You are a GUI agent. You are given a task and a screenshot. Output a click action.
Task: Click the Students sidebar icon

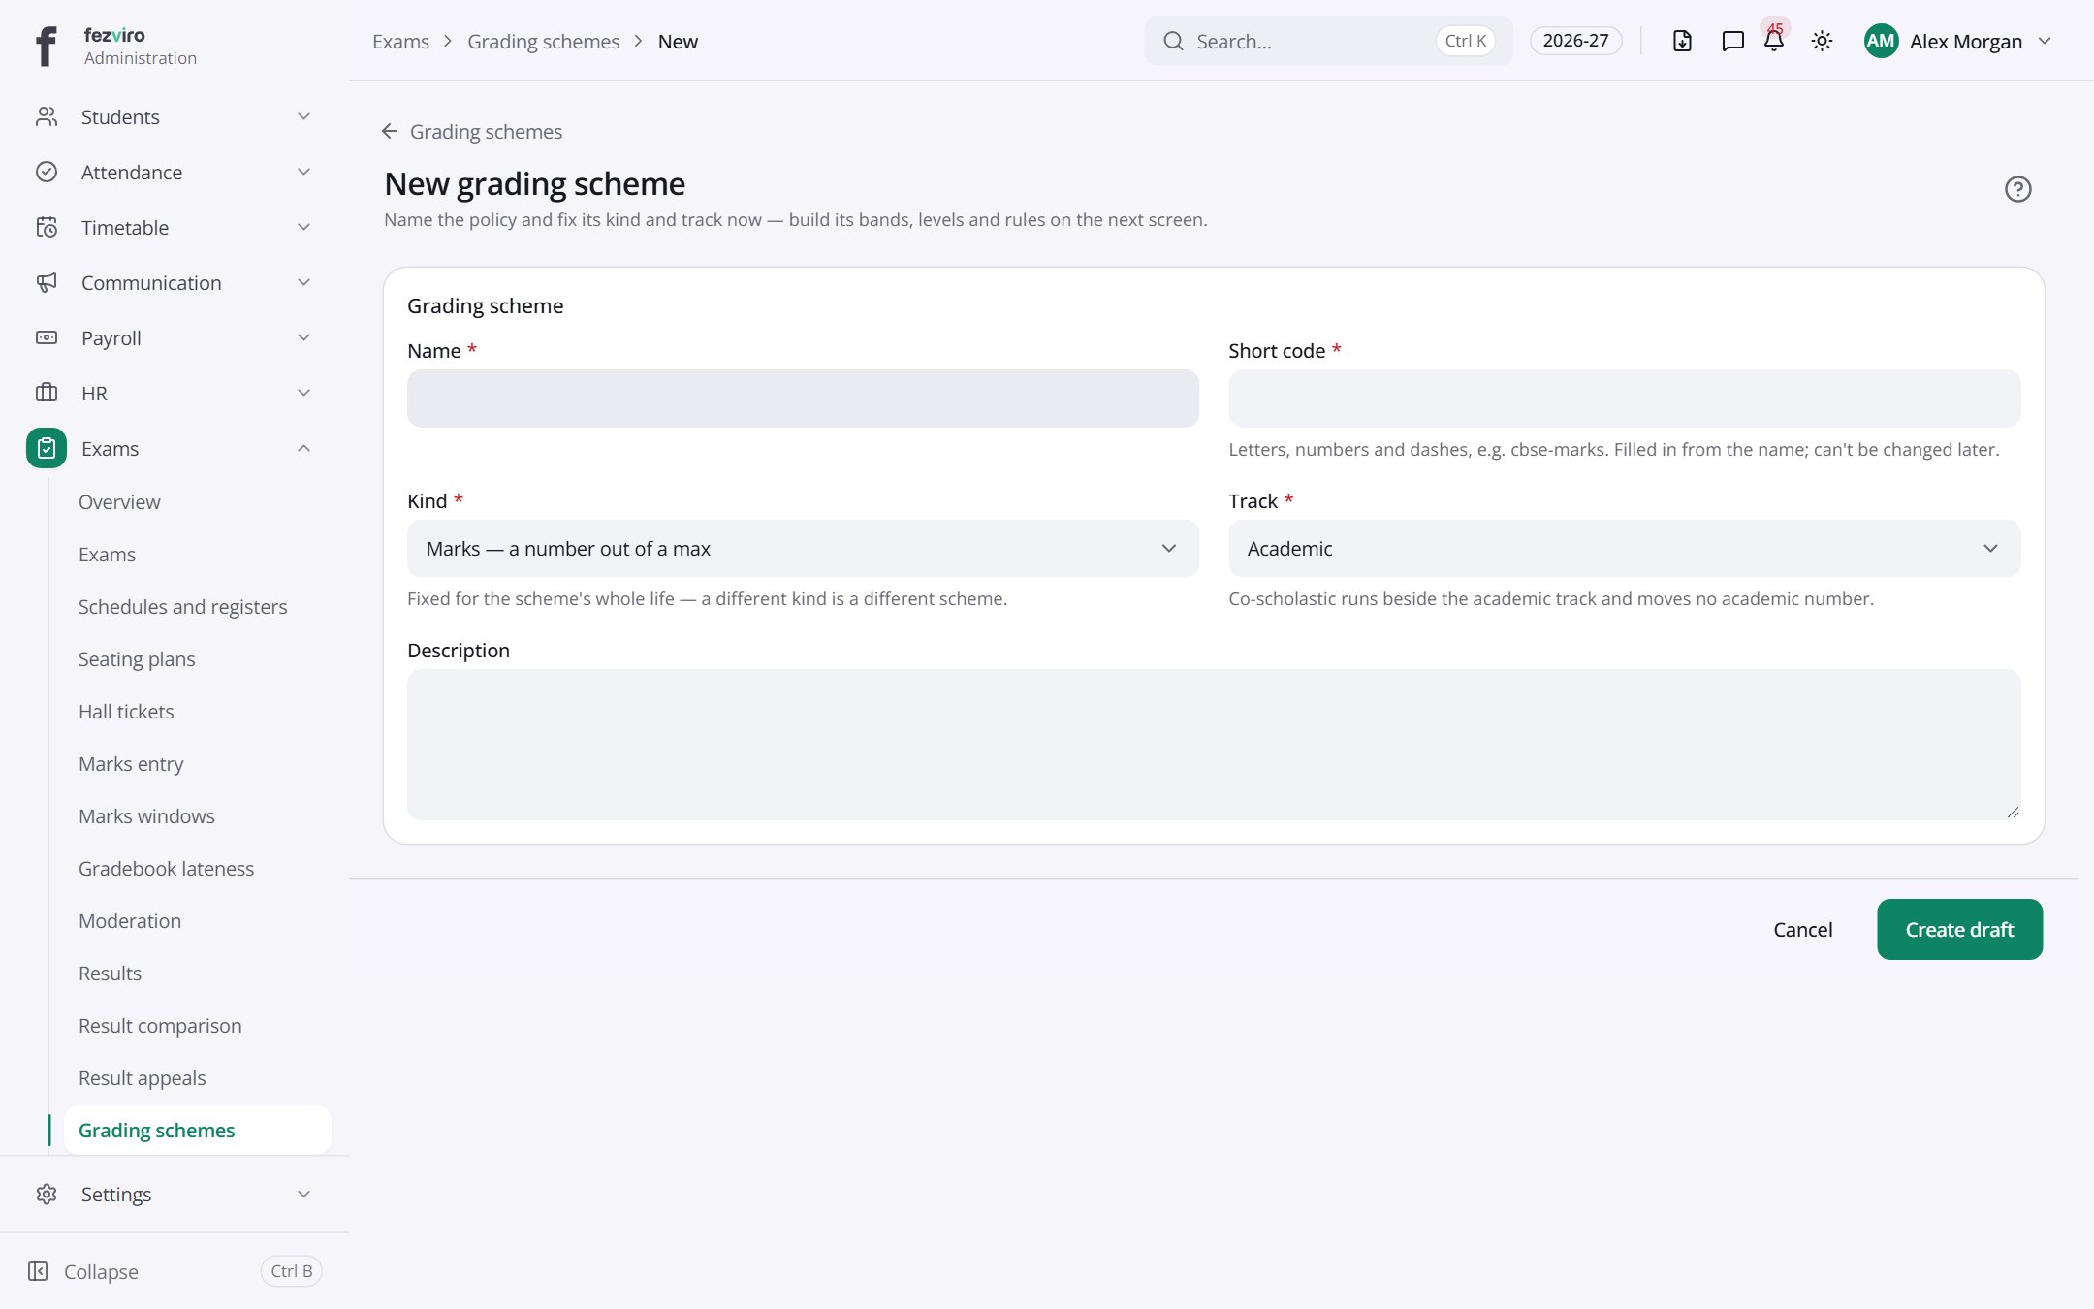(47, 117)
